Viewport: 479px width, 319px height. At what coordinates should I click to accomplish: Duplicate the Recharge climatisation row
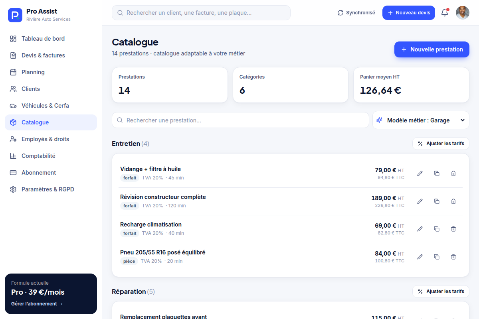[x=437, y=229]
